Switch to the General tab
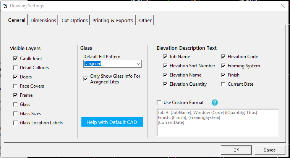 (x=16, y=20)
